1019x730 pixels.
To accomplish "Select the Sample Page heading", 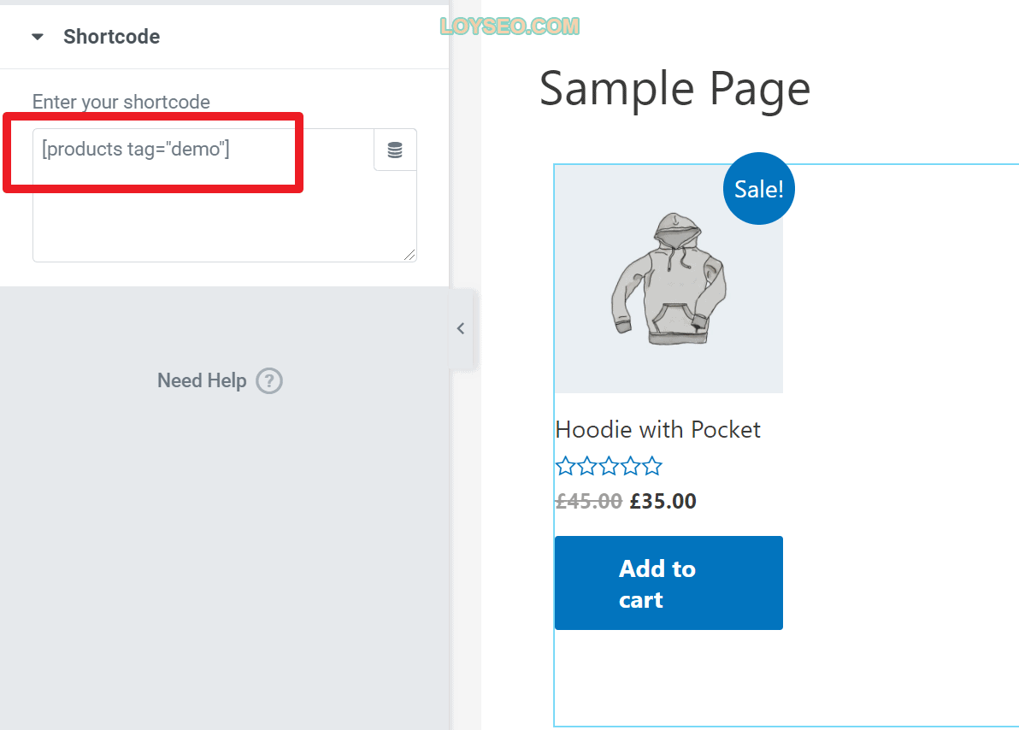I will pos(674,88).
